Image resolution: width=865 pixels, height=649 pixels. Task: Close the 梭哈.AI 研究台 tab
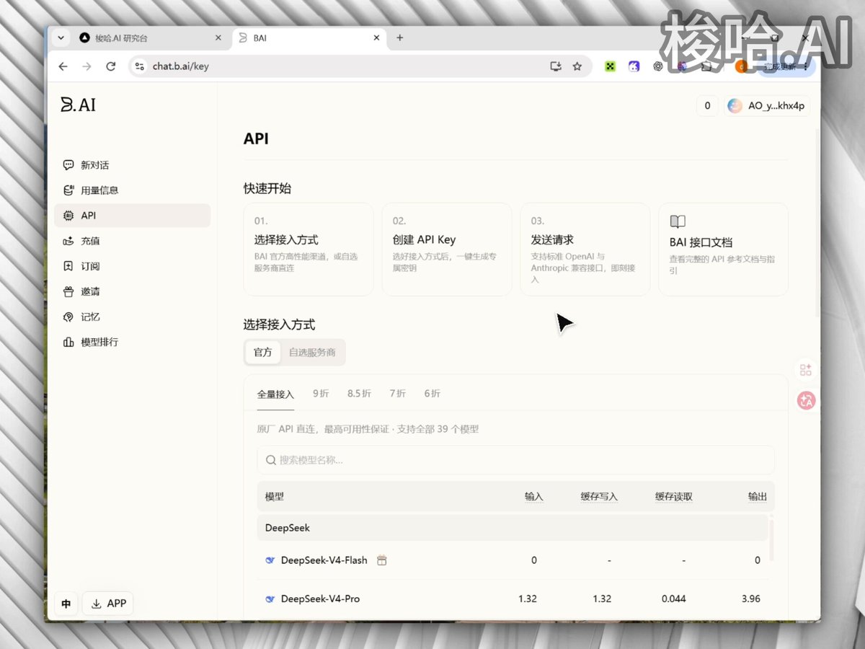point(218,38)
